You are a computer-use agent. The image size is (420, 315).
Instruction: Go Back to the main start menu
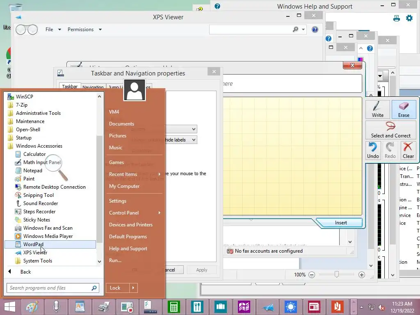[x=25, y=272]
